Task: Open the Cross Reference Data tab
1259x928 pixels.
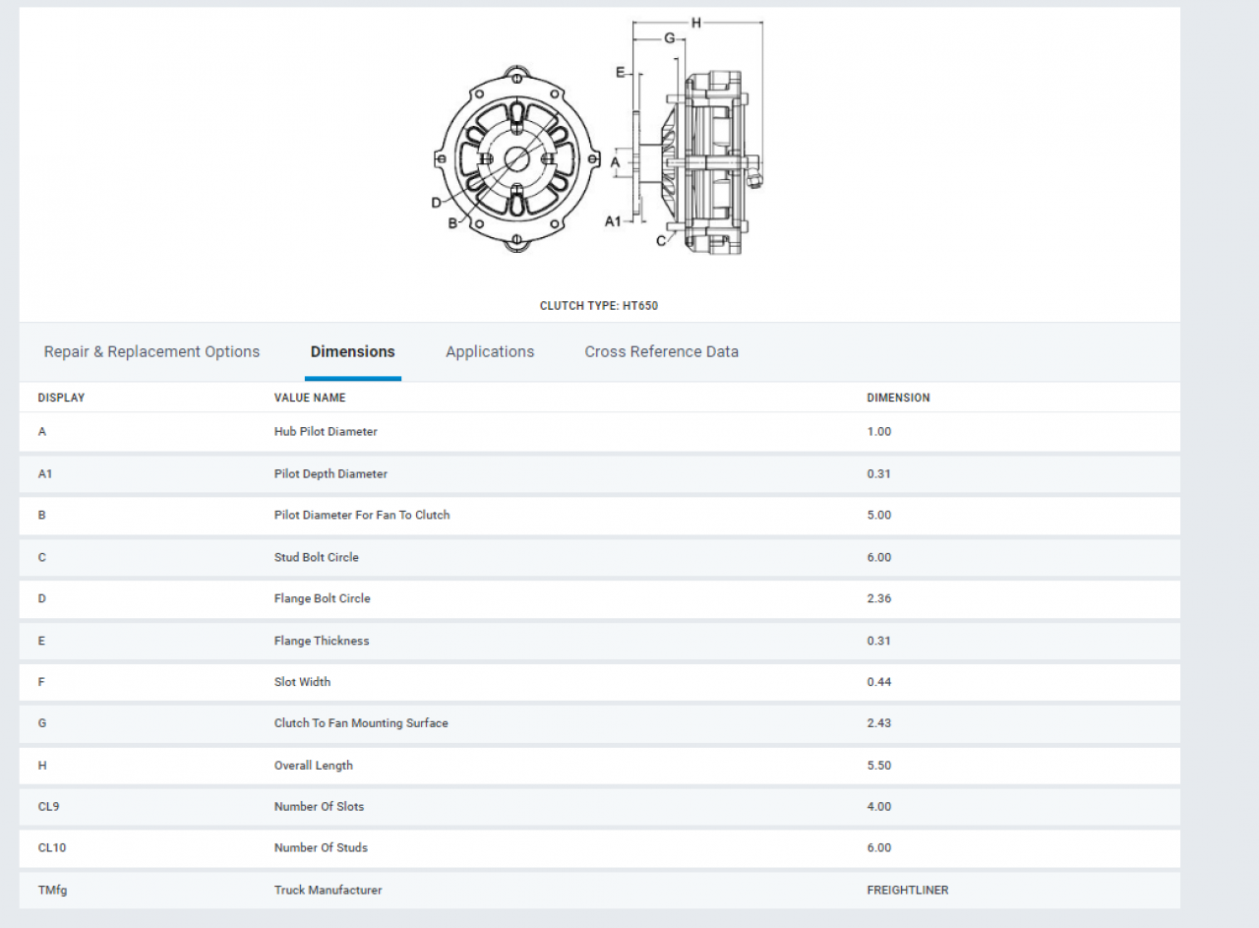Action: tap(661, 351)
